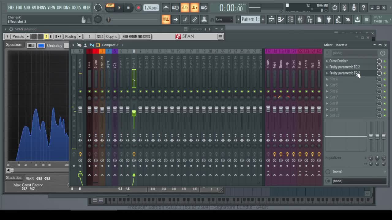Open the Pattern 1 selector
This screenshot has width=392, height=220.
pyautogui.click(x=250, y=20)
